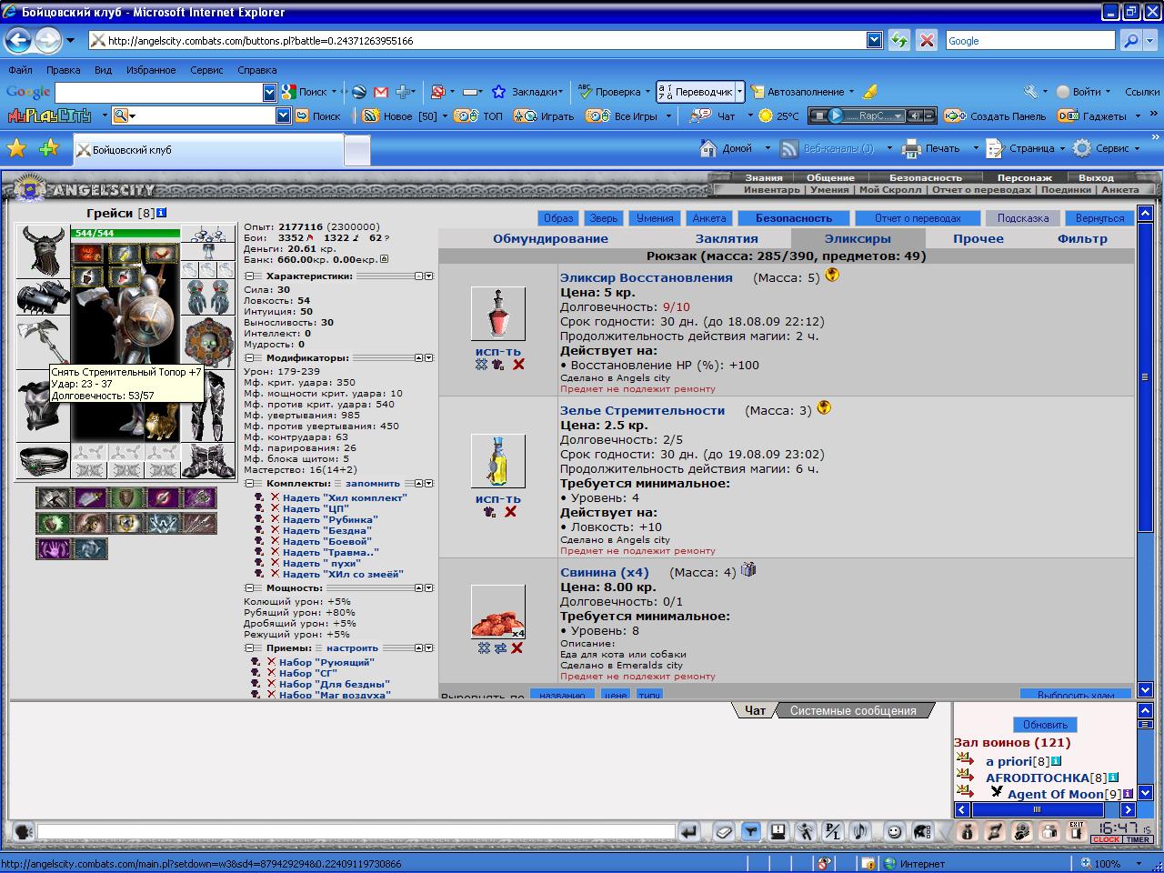Image resolution: width=1164 pixels, height=873 pixels.
Task: Click Набор "Руюющий" link
Action: click(326, 662)
